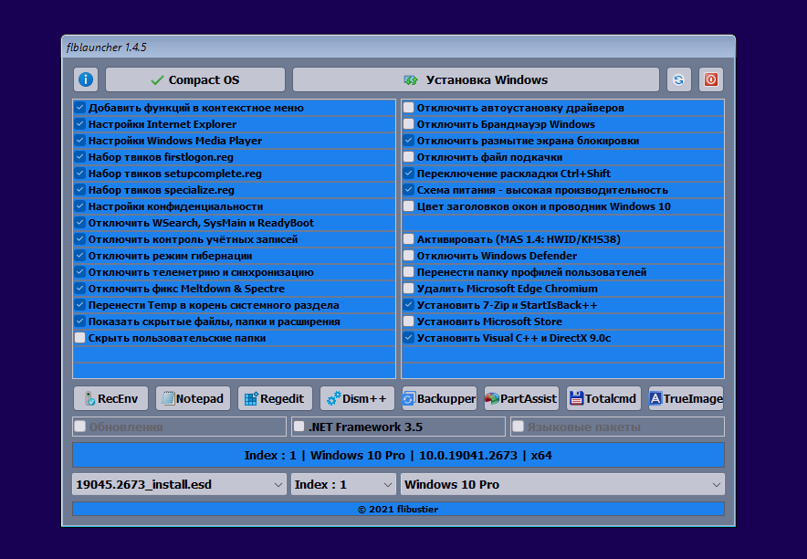
Task: Click the Index : 1 | Windows 10 Pro info bar
Action: pyautogui.click(x=398, y=456)
